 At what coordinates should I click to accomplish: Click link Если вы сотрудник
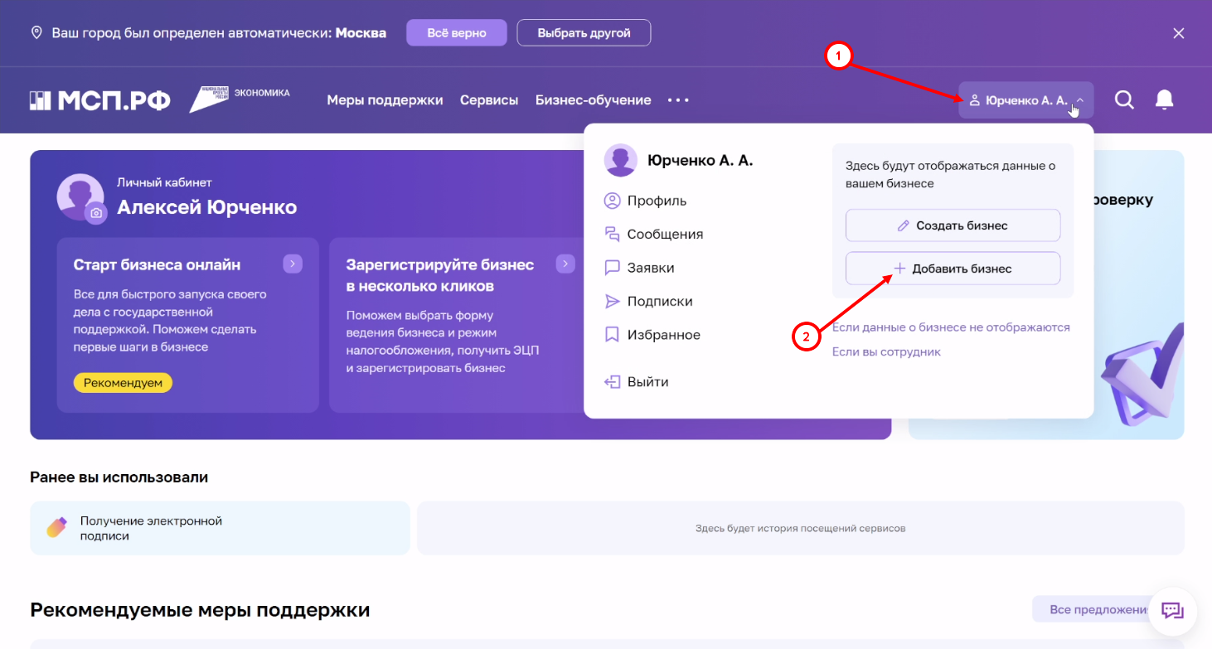[x=886, y=352]
